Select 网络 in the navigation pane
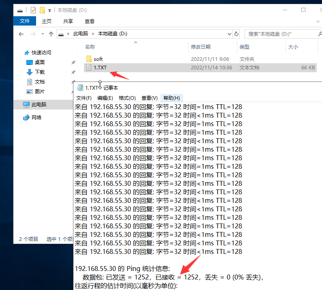The width and height of the screenshot is (322, 290). pyautogui.click(x=36, y=118)
